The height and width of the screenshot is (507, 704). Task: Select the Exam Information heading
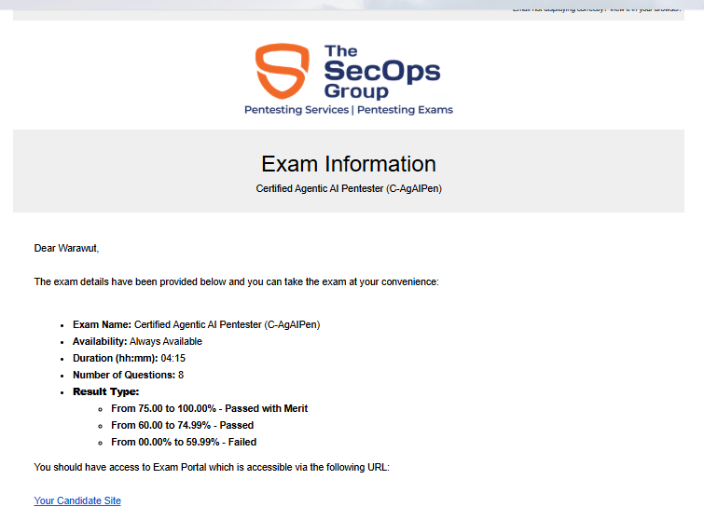coord(349,164)
